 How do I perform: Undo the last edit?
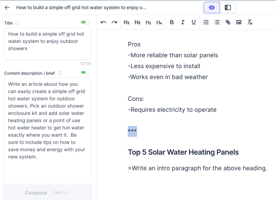pyautogui.click(x=103, y=22)
